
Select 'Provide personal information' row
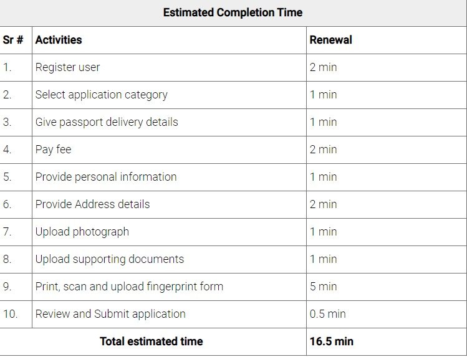click(x=106, y=177)
